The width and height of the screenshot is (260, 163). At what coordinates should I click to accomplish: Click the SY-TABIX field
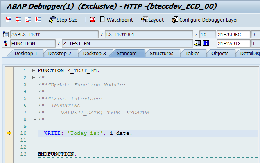[233, 43]
